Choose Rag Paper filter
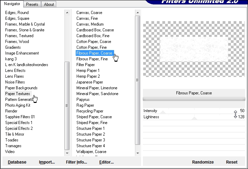248x169 pixels. (85, 105)
